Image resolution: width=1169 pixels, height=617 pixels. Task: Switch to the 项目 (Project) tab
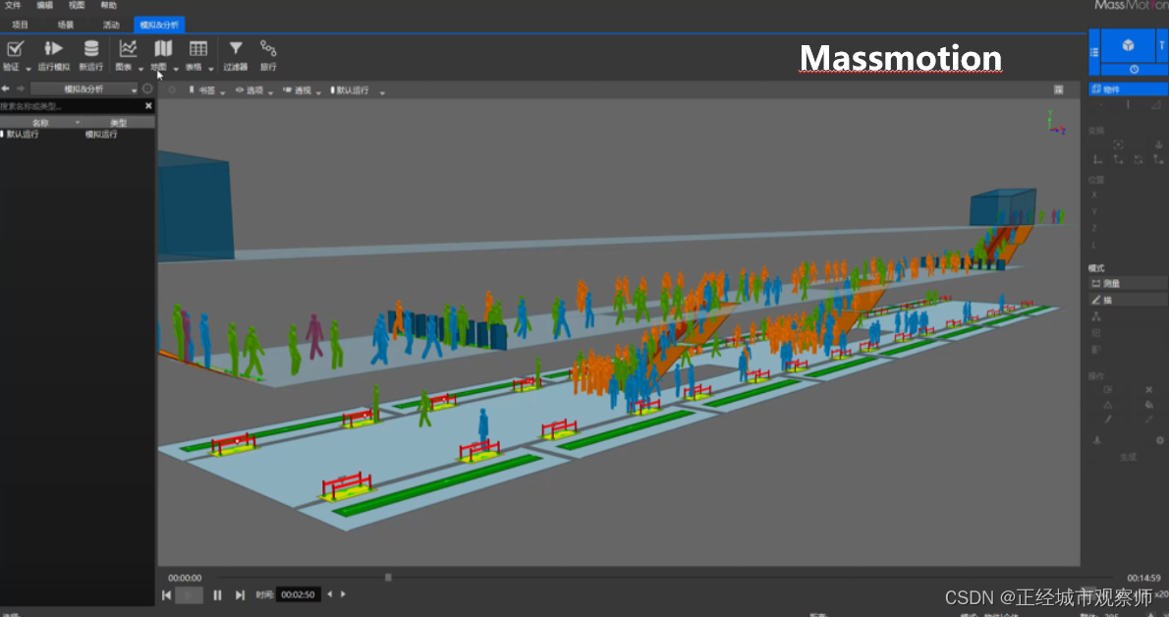click(20, 25)
